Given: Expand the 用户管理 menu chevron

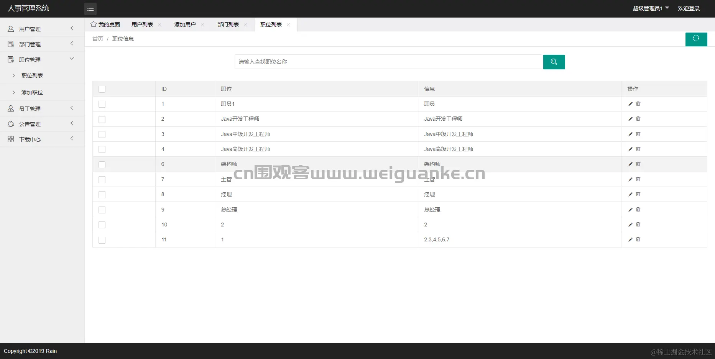Looking at the screenshot, I should 72,28.
